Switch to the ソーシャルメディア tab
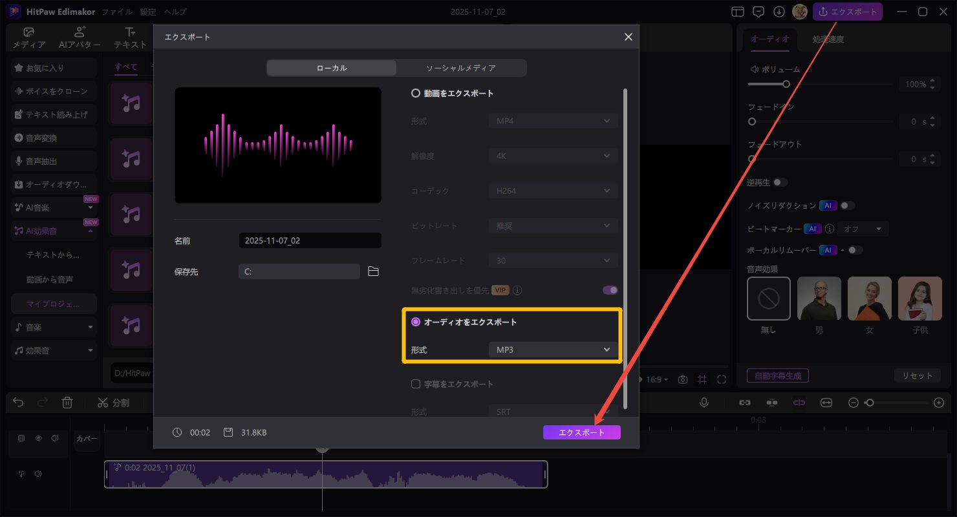The image size is (957, 517). pyautogui.click(x=462, y=67)
